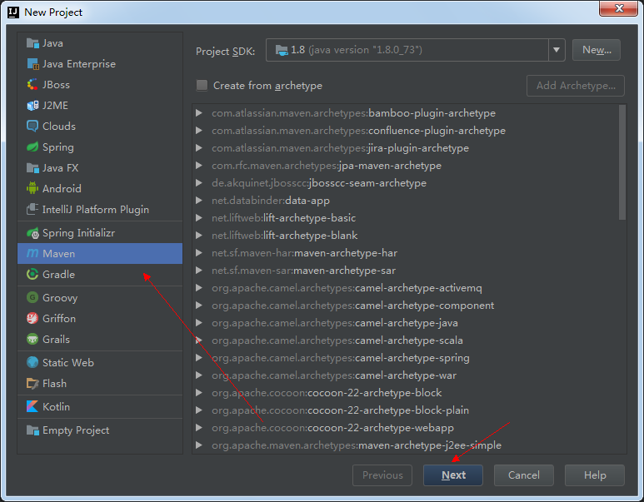Expand jbosscc-seam-archetype entry
644x502 pixels.
[x=199, y=183]
